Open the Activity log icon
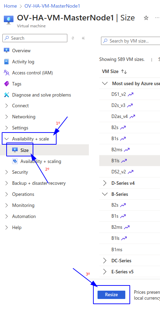Image resolution: width=160 pixels, height=309 pixels. pyautogui.click(x=7, y=62)
